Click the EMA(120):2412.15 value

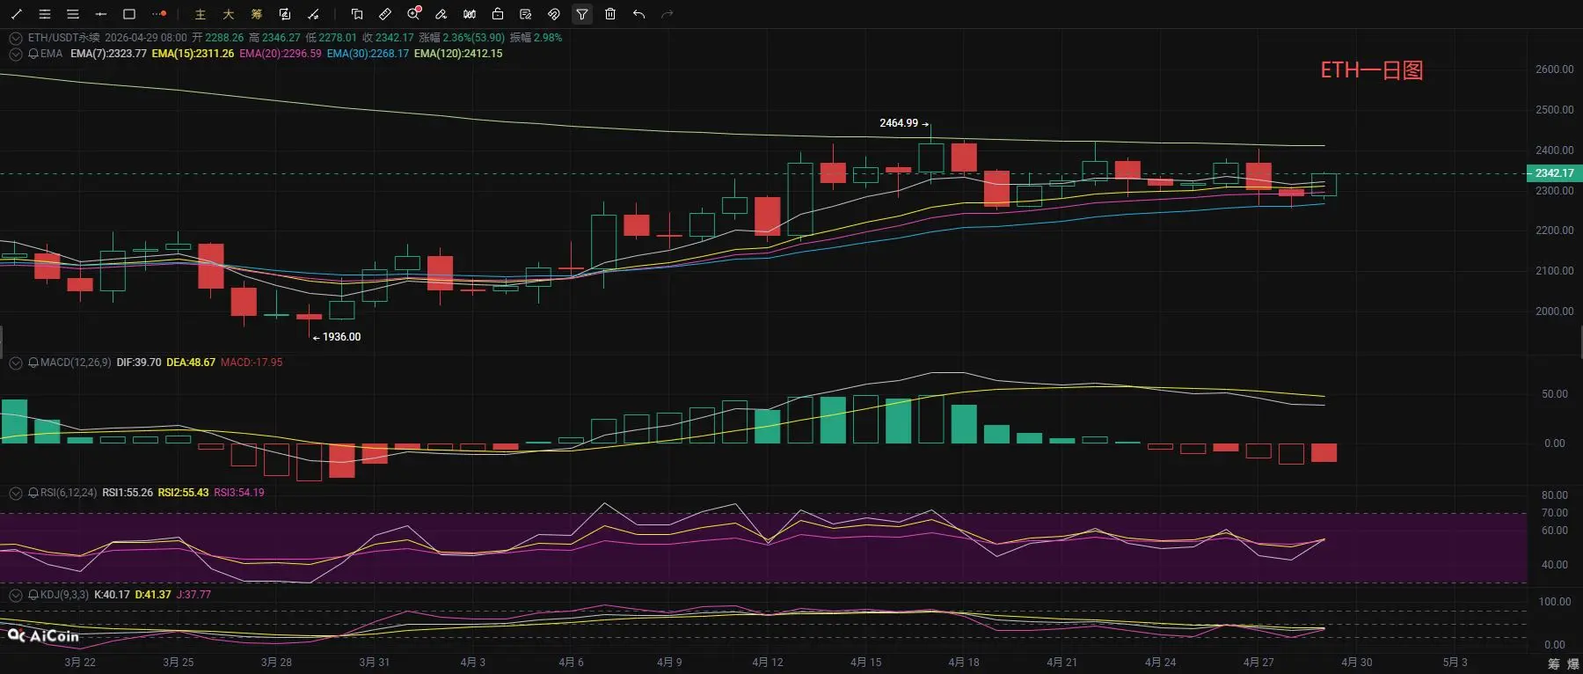458,54
